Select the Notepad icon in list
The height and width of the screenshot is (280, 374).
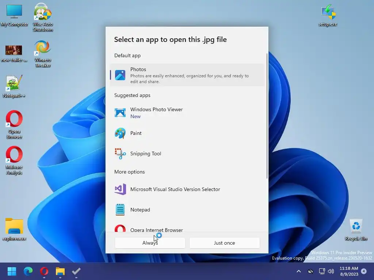tap(120, 210)
